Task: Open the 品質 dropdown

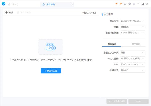Action: (132, 27)
